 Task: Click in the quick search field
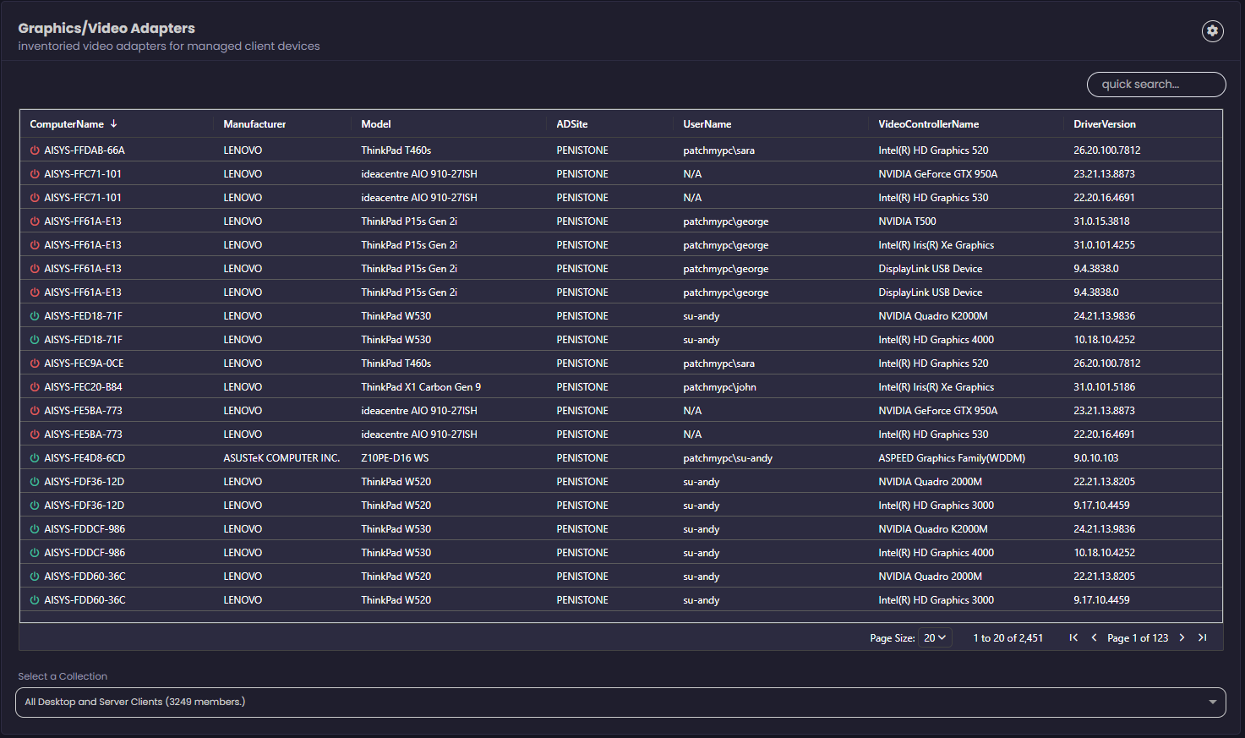[1155, 85]
